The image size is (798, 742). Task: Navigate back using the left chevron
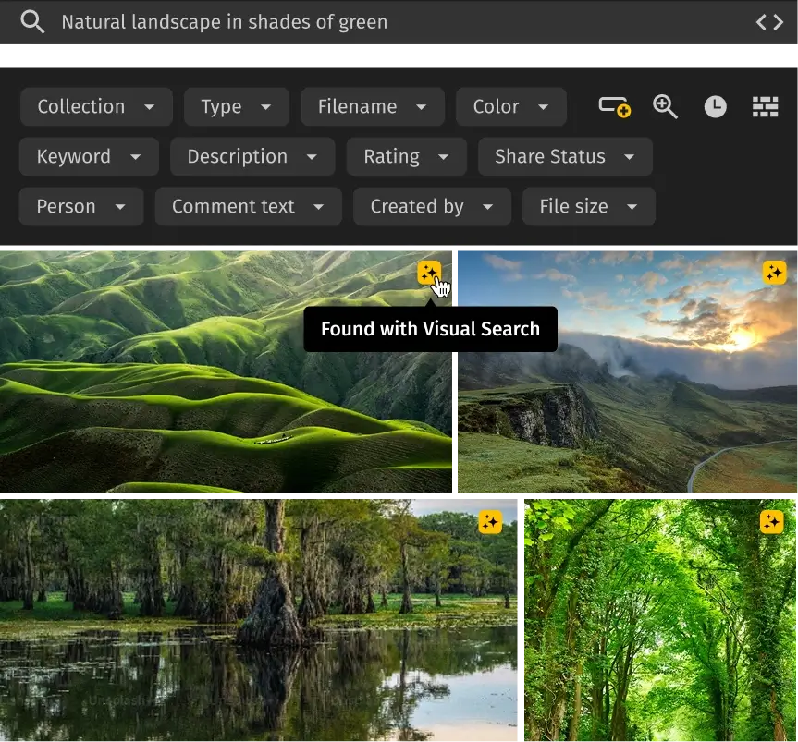pos(761,21)
